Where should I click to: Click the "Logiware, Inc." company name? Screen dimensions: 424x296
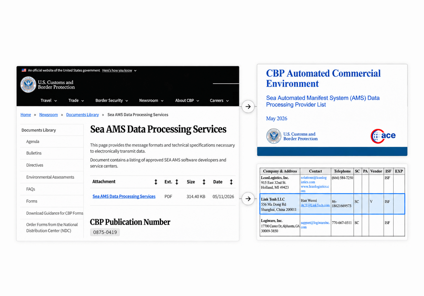272,221
